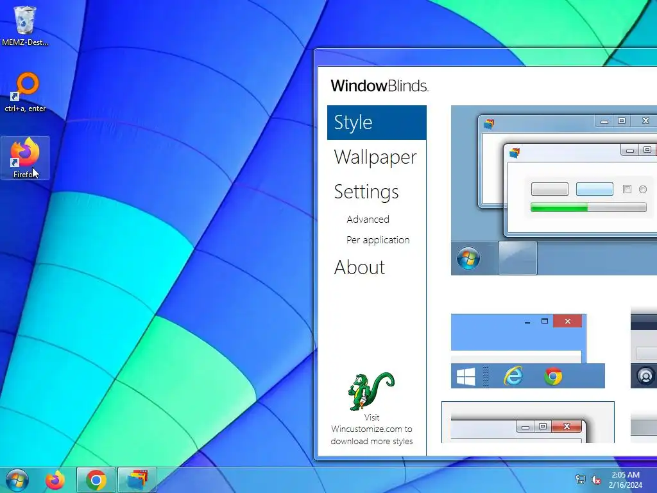Image resolution: width=657 pixels, height=493 pixels.
Task: Click the Chrome icon in Windows 8 thumbnail
Action: 553,376
